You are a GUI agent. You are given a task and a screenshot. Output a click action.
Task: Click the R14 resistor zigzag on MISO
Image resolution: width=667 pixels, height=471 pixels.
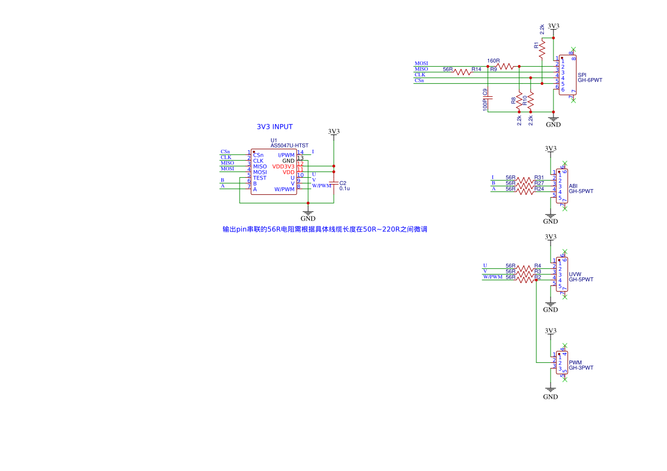coord(463,72)
